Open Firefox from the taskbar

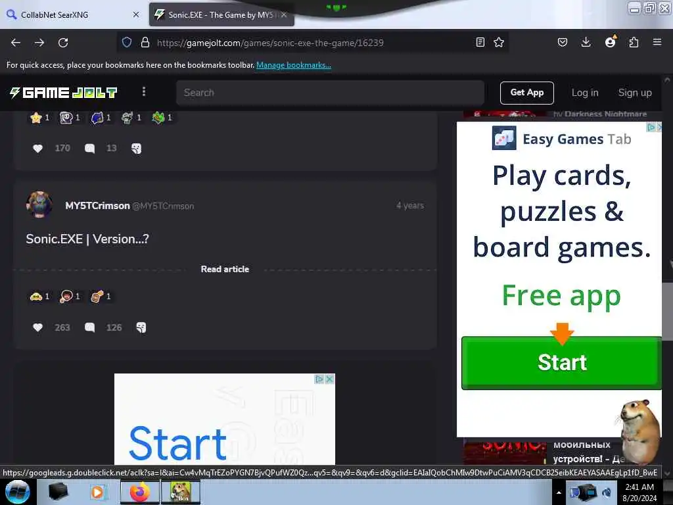pyautogui.click(x=139, y=492)
